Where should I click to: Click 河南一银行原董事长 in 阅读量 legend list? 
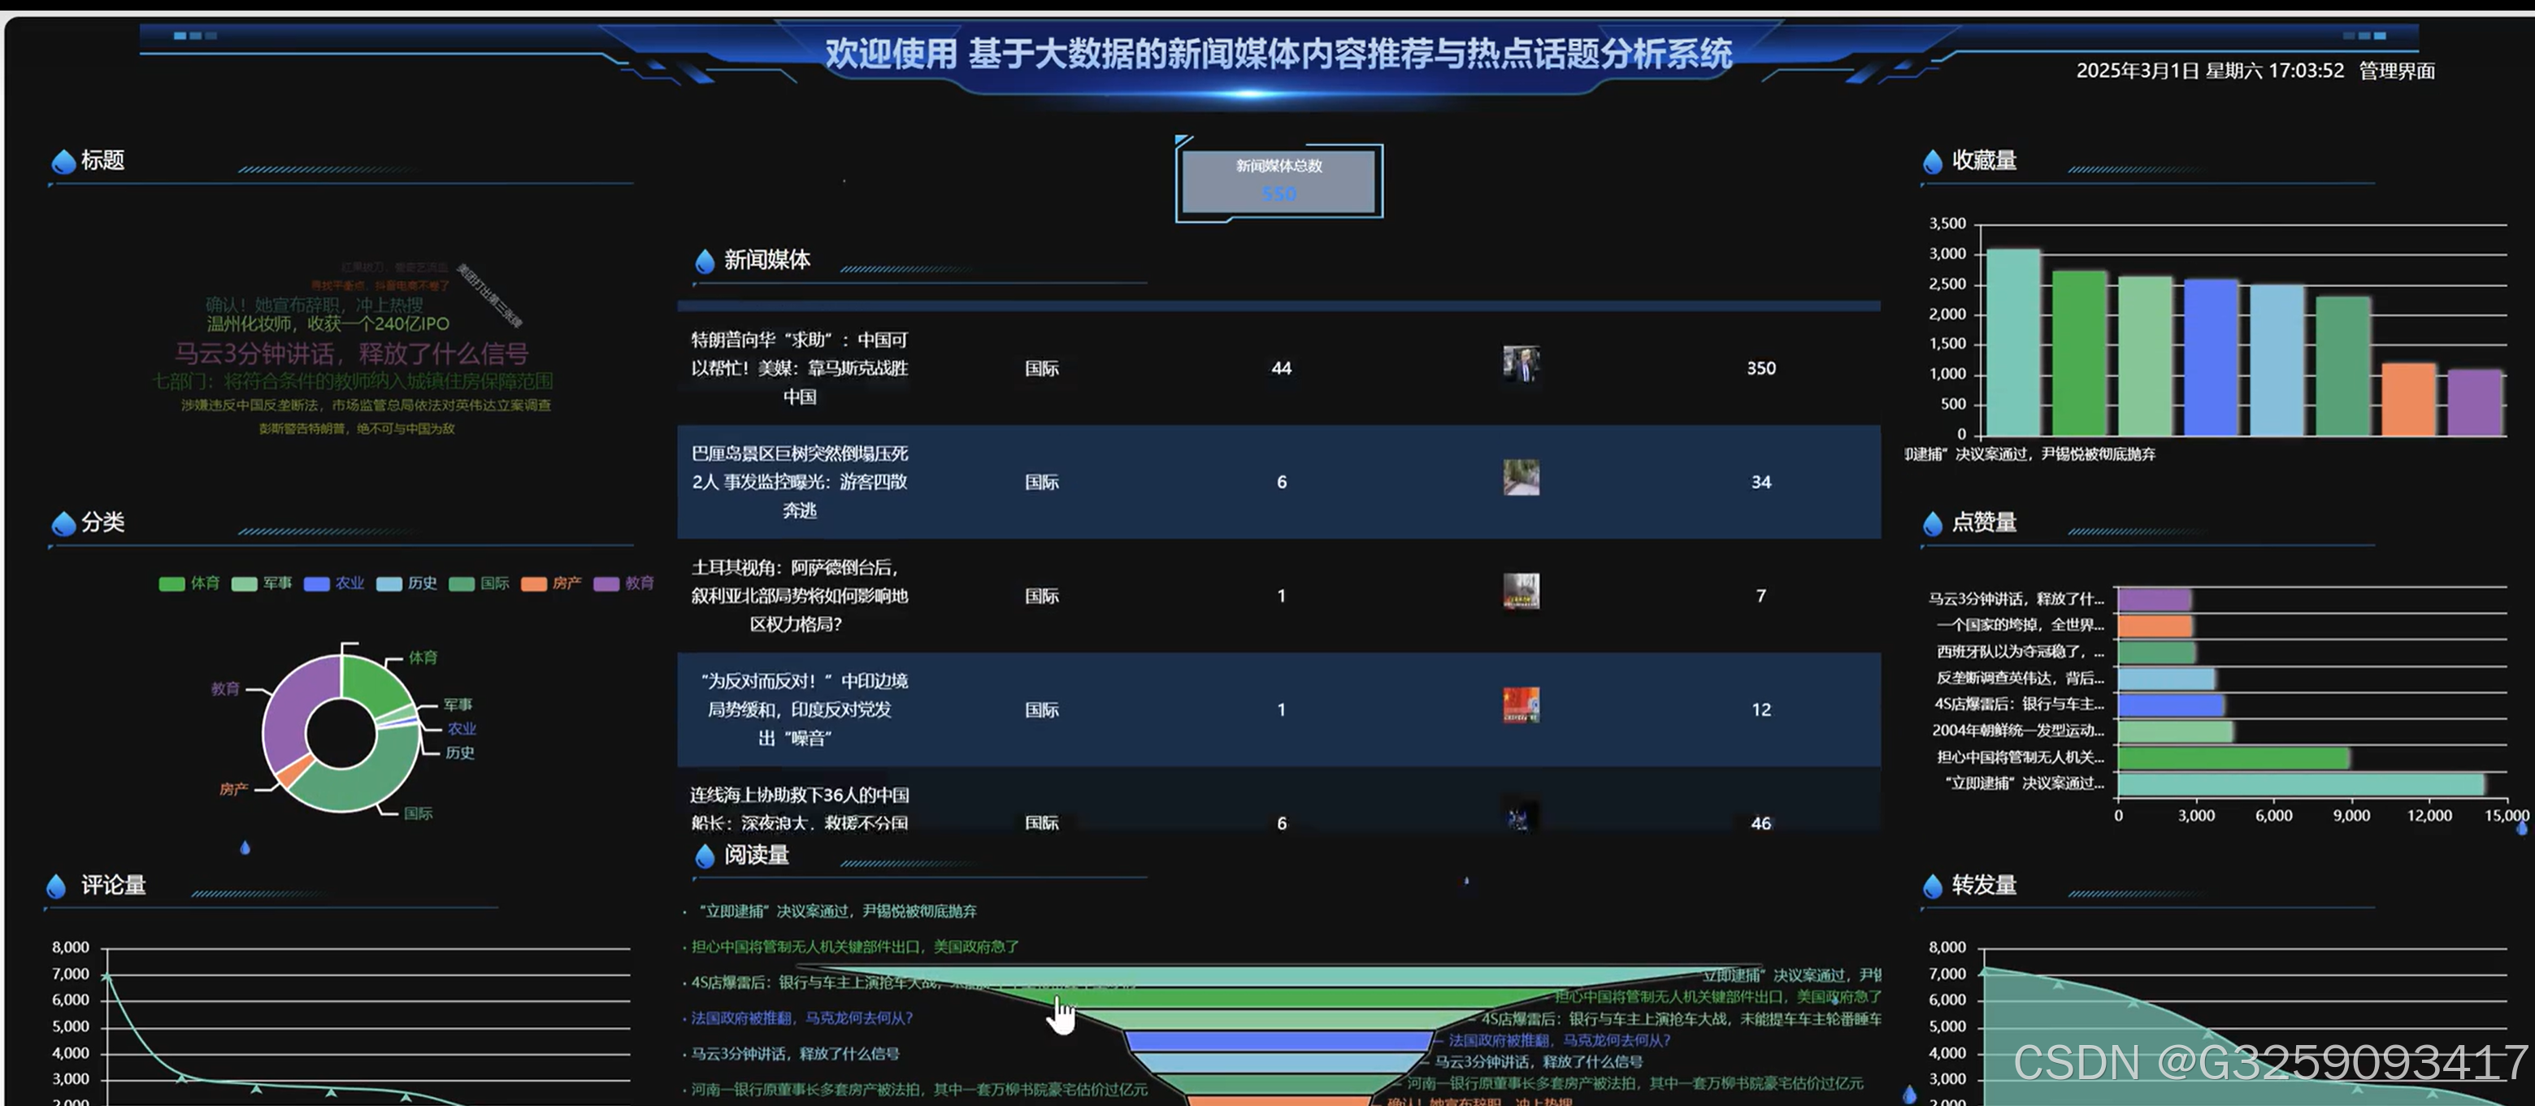(x=918, y=1089)
